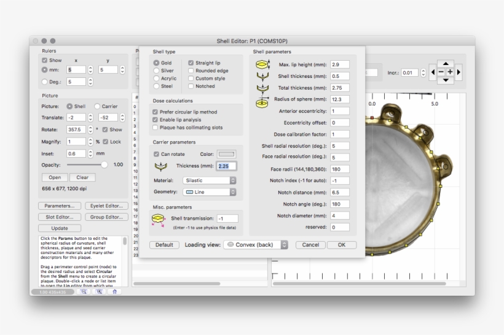This screenshot has height=335, width=504.
Task: Select Acrylic shell type
Action: 156,79
